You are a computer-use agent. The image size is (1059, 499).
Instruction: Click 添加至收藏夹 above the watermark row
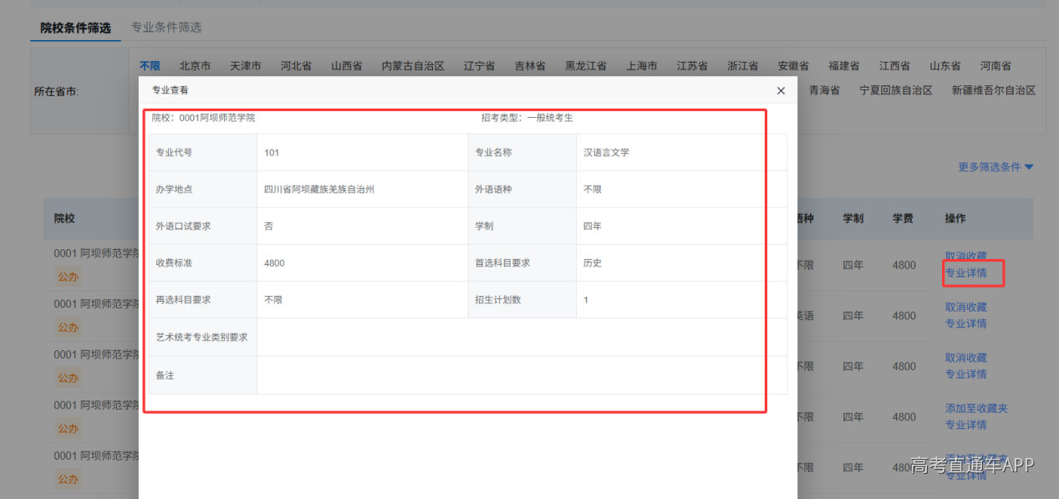[976, 408]
